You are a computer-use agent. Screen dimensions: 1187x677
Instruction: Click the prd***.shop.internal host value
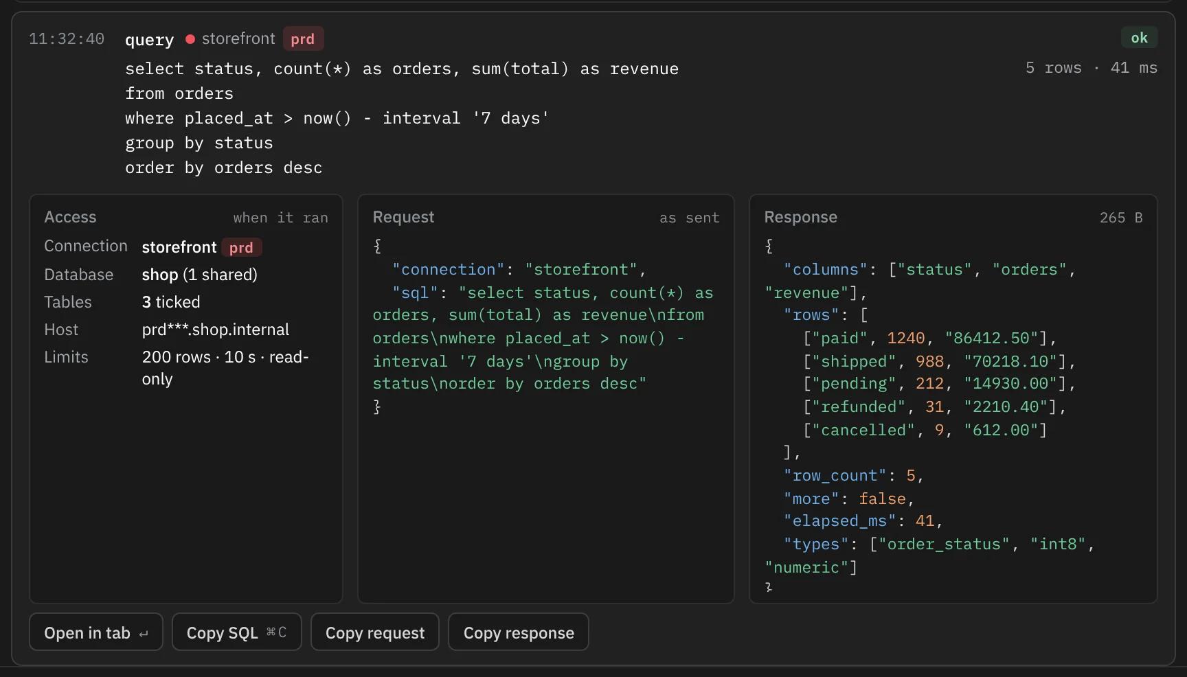tap(216, 330)
